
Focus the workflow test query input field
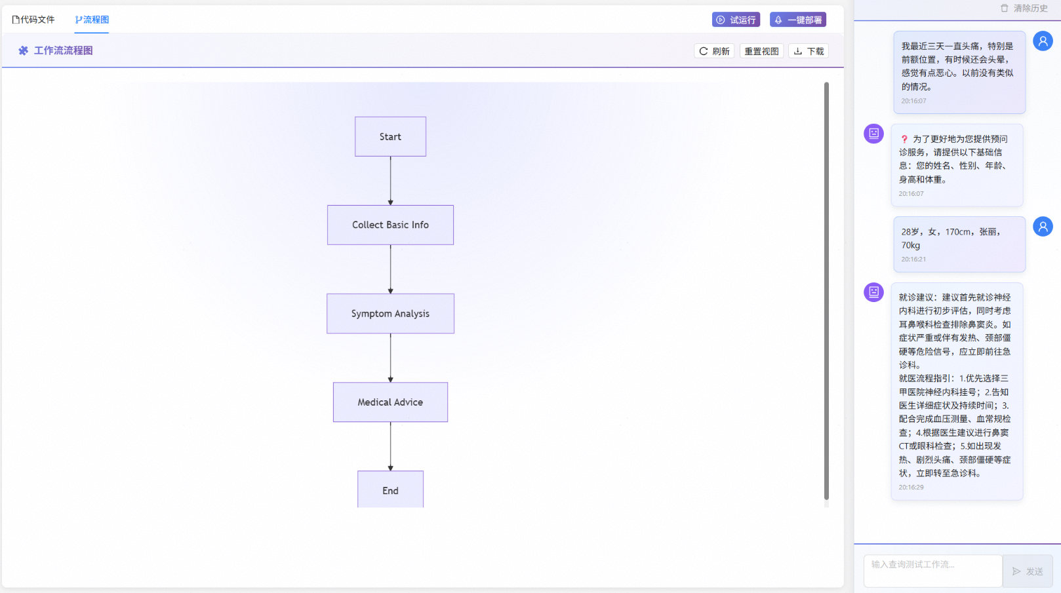tap(932, 570)
